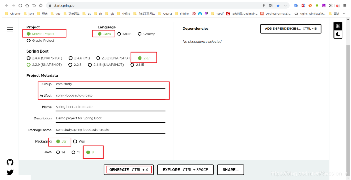Click the GENERATE button
Viewport: 351px width, 180px height.
129,170
